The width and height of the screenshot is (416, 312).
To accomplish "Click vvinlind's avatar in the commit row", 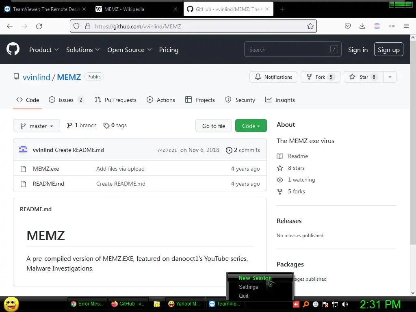I will coord(23,149).
